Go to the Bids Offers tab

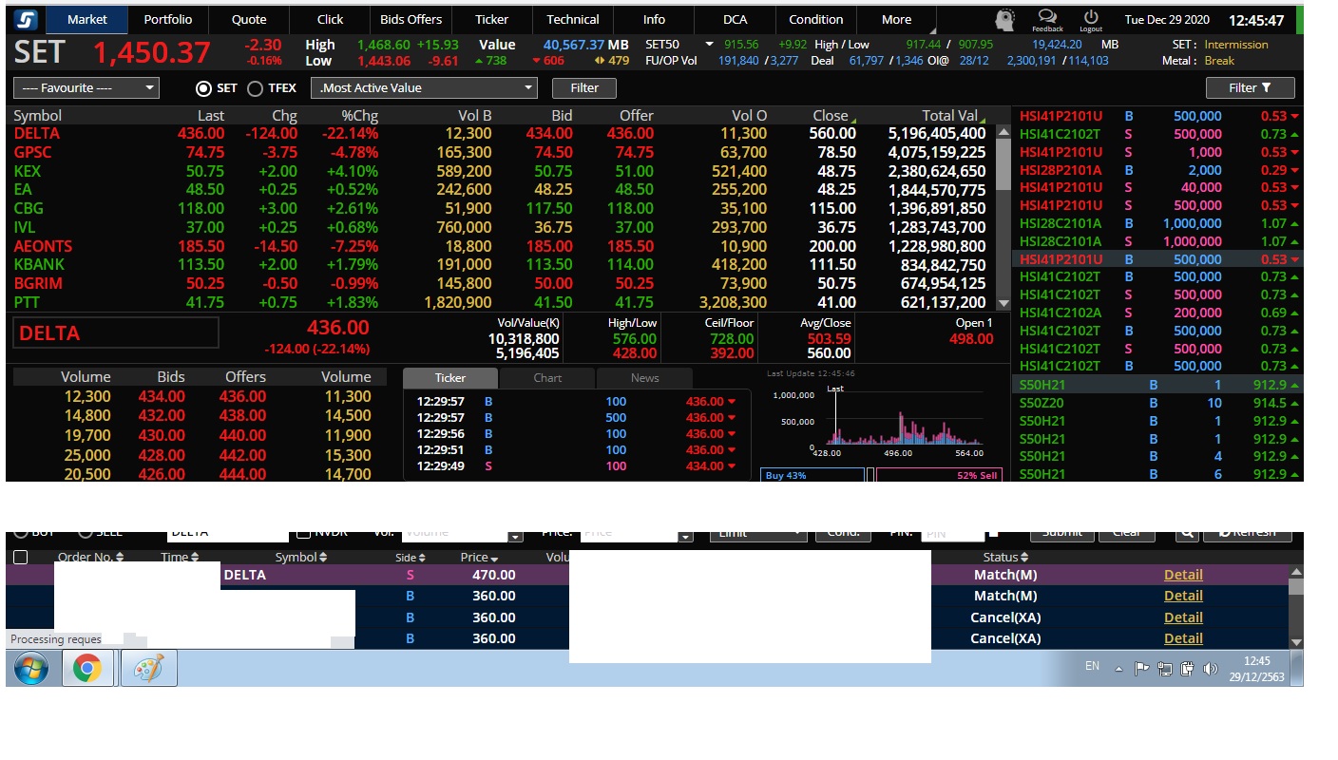tap(411, 20)
